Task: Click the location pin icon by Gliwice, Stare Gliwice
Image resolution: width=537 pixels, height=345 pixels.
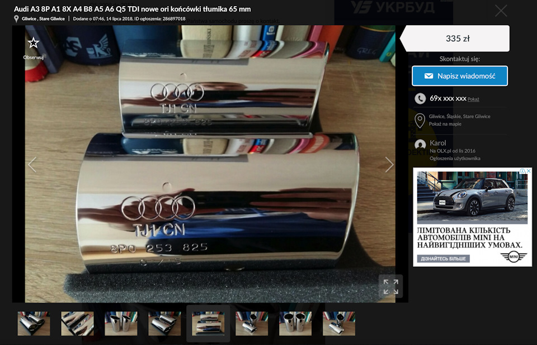Action: point(16,19)
